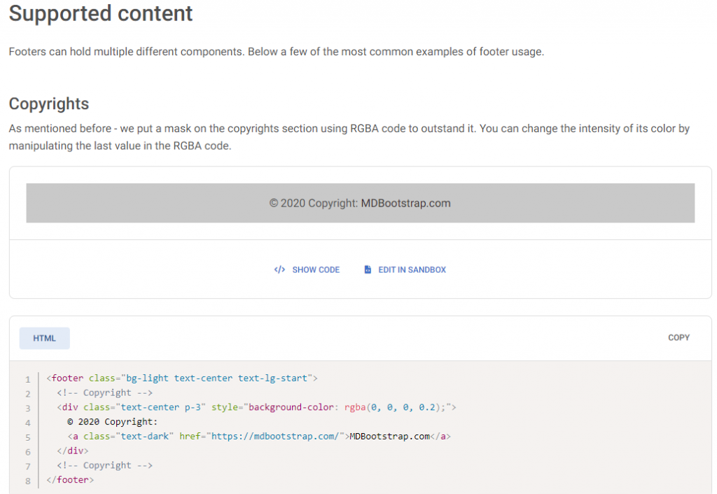Click line number 1 in the code gutter

[27, 379]
